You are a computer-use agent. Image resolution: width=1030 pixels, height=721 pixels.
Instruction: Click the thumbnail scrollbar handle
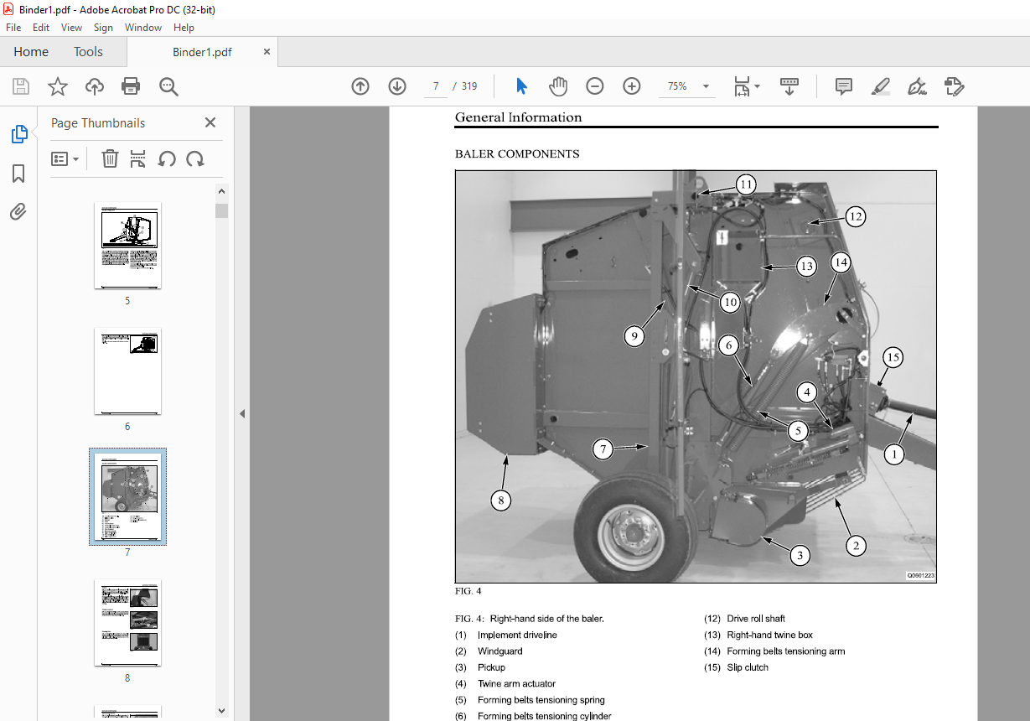click(222, 210)
